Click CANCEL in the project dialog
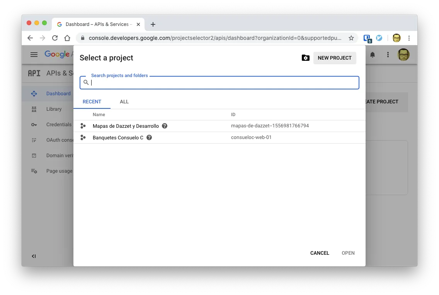The height and width of the screenshot is (295, 439). tap(320, 253)
